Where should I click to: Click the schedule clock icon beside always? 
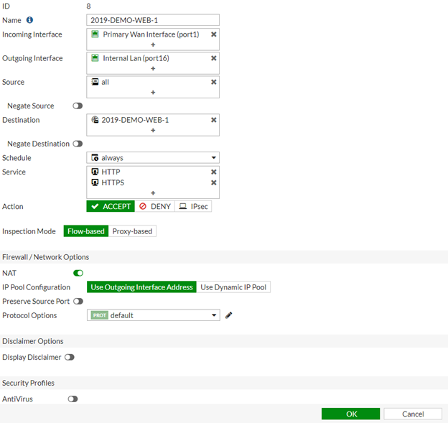point(95,158)
